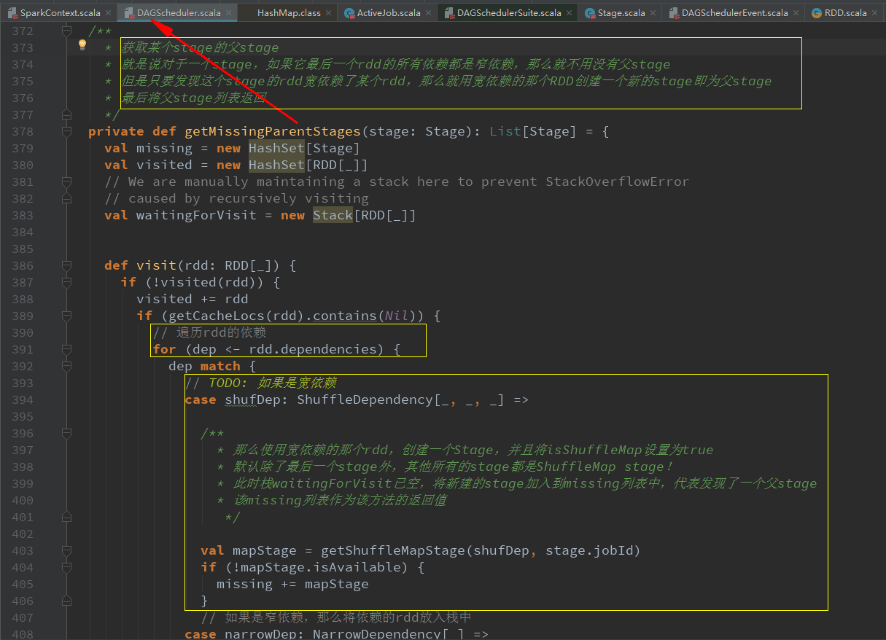
Task: Click the fold end marker at line 382
Action: (66, 198)
